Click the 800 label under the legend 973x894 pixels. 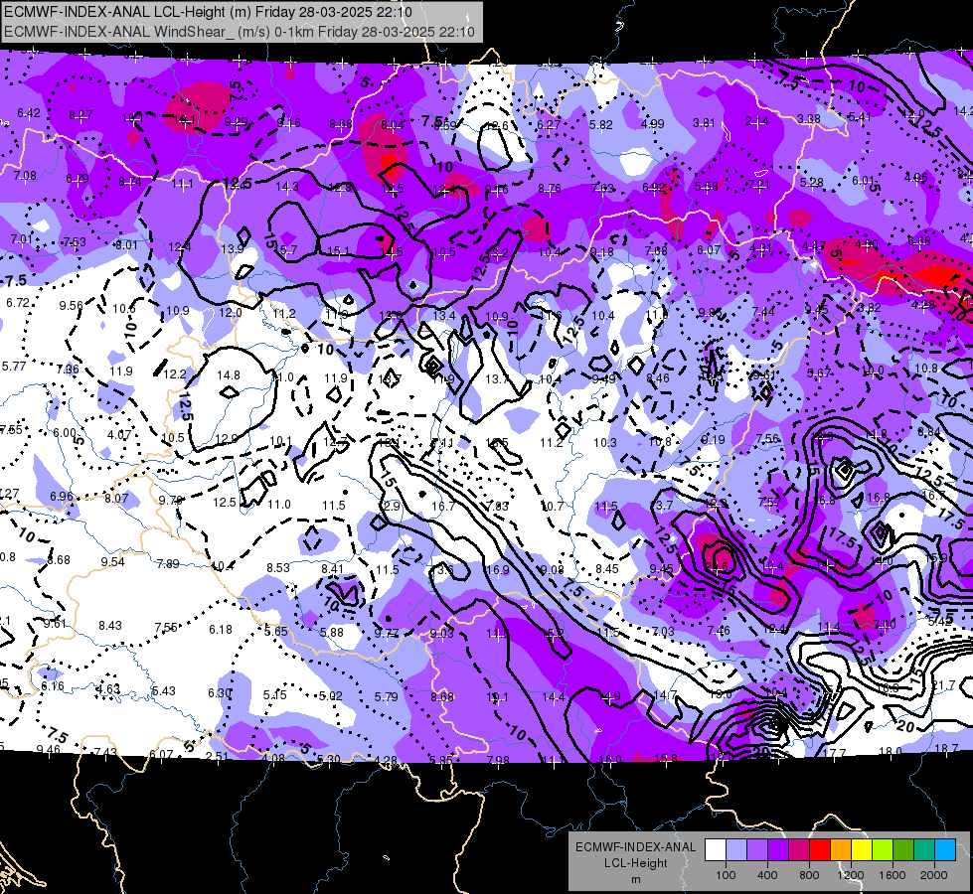(x=809, y=875)
